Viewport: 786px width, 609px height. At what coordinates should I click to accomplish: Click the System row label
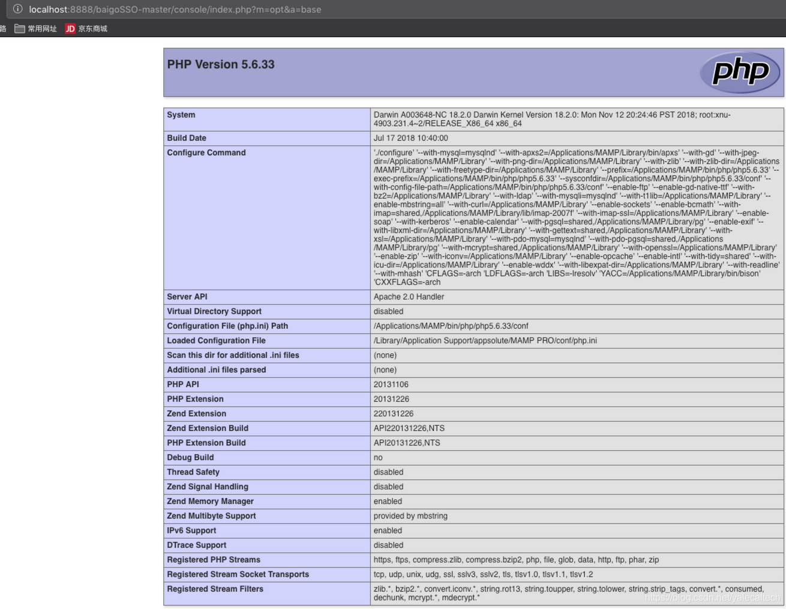pyautogui.click(x=181, y=114)
